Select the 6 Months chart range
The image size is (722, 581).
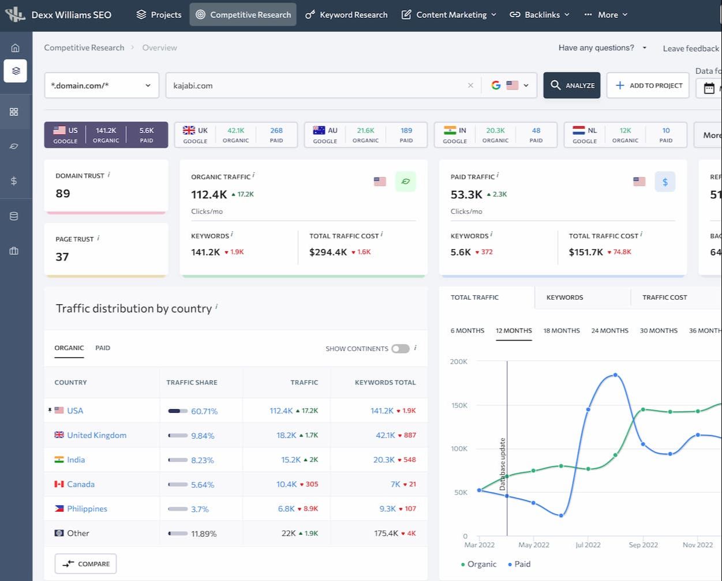click(x=467, y=331)
